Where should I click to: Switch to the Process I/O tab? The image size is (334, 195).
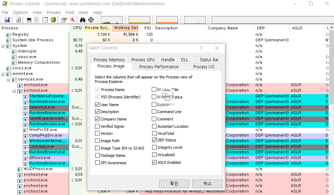click(x=204, y=67)
